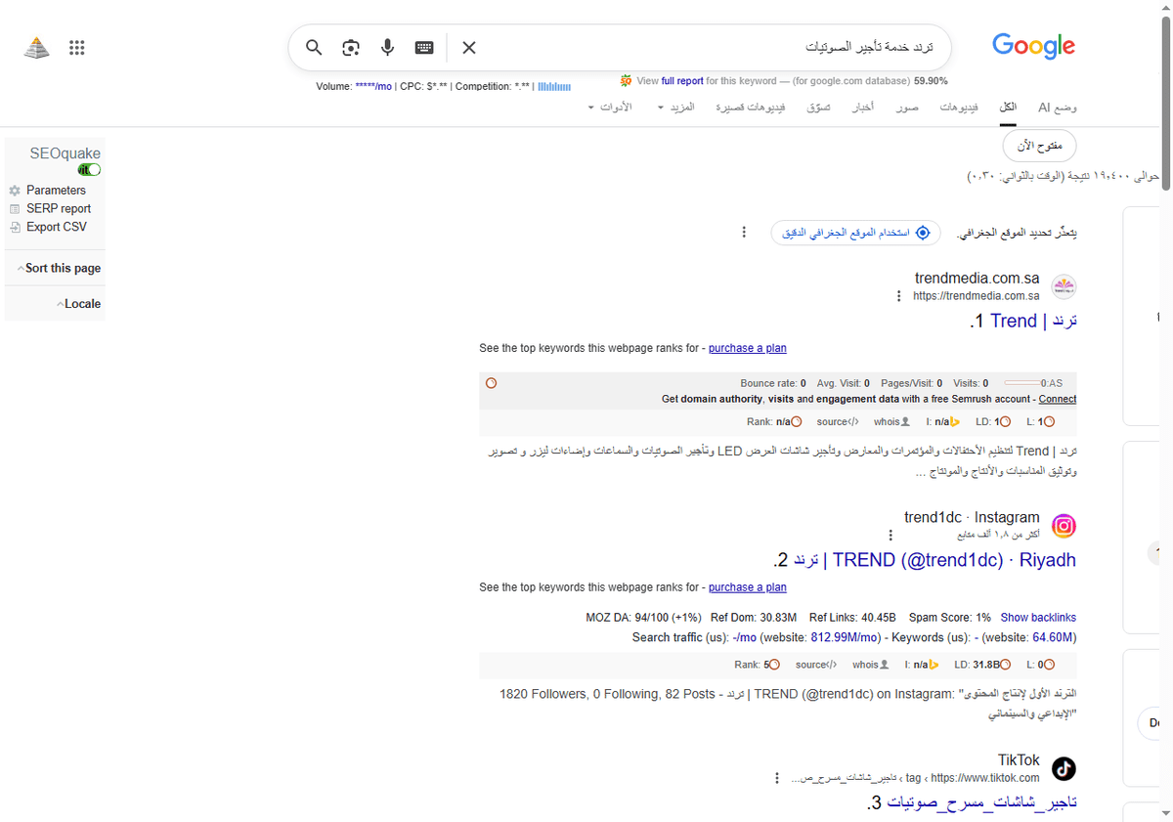This screenshot has height=822, width=1173.
Task: Open whois for trendmedia result
Action: pos(892,422)
